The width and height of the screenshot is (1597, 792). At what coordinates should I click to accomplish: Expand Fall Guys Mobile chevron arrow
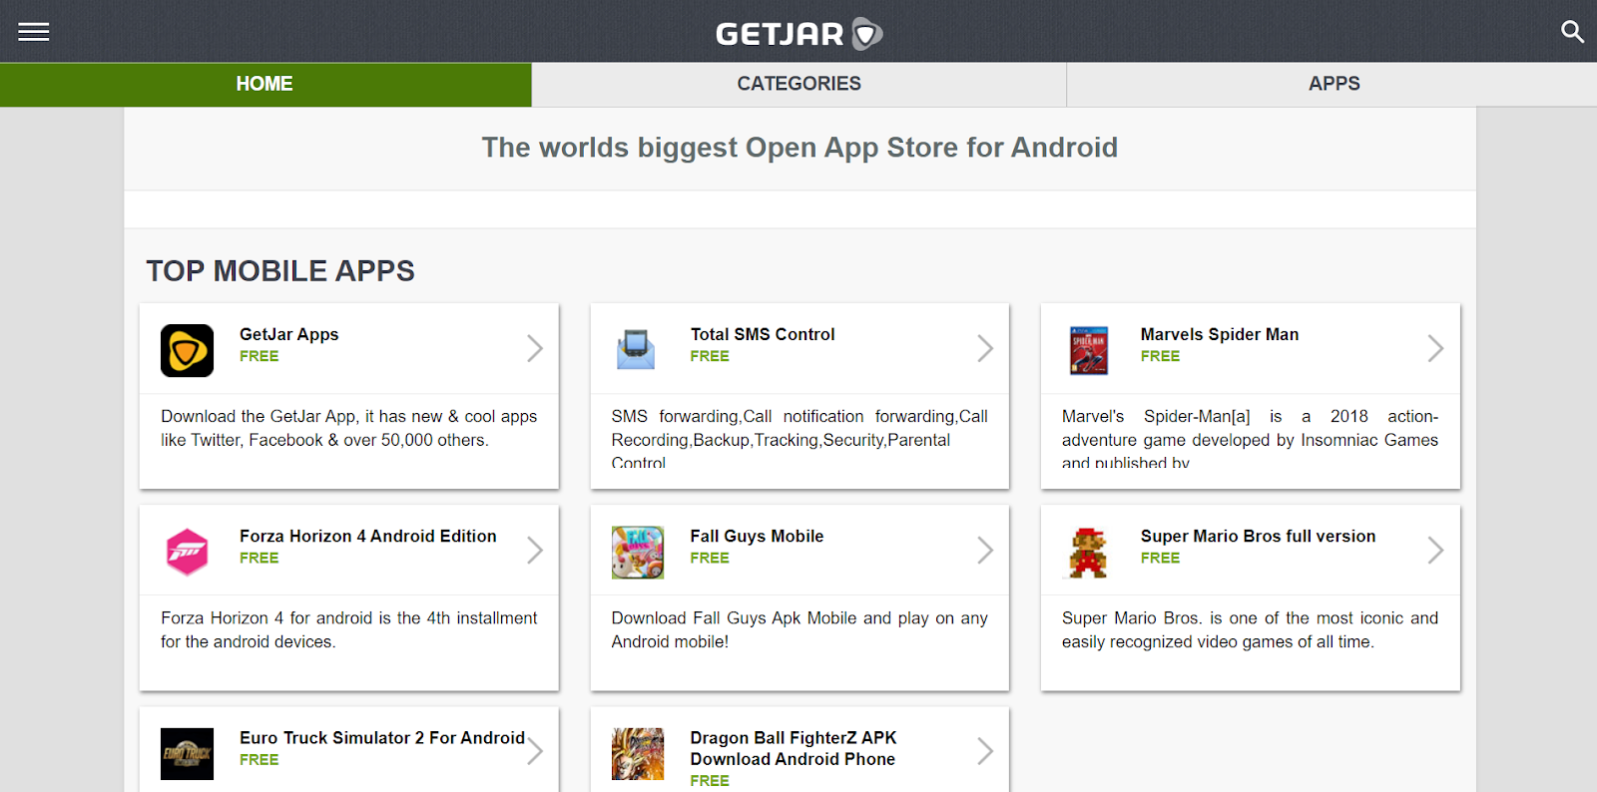coord(985,550)
